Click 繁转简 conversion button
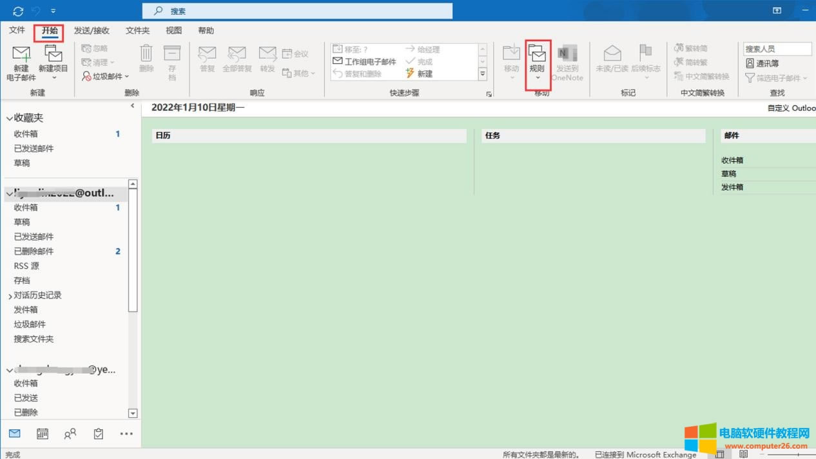This screenshot has height=459, width=816. point(691,48)
